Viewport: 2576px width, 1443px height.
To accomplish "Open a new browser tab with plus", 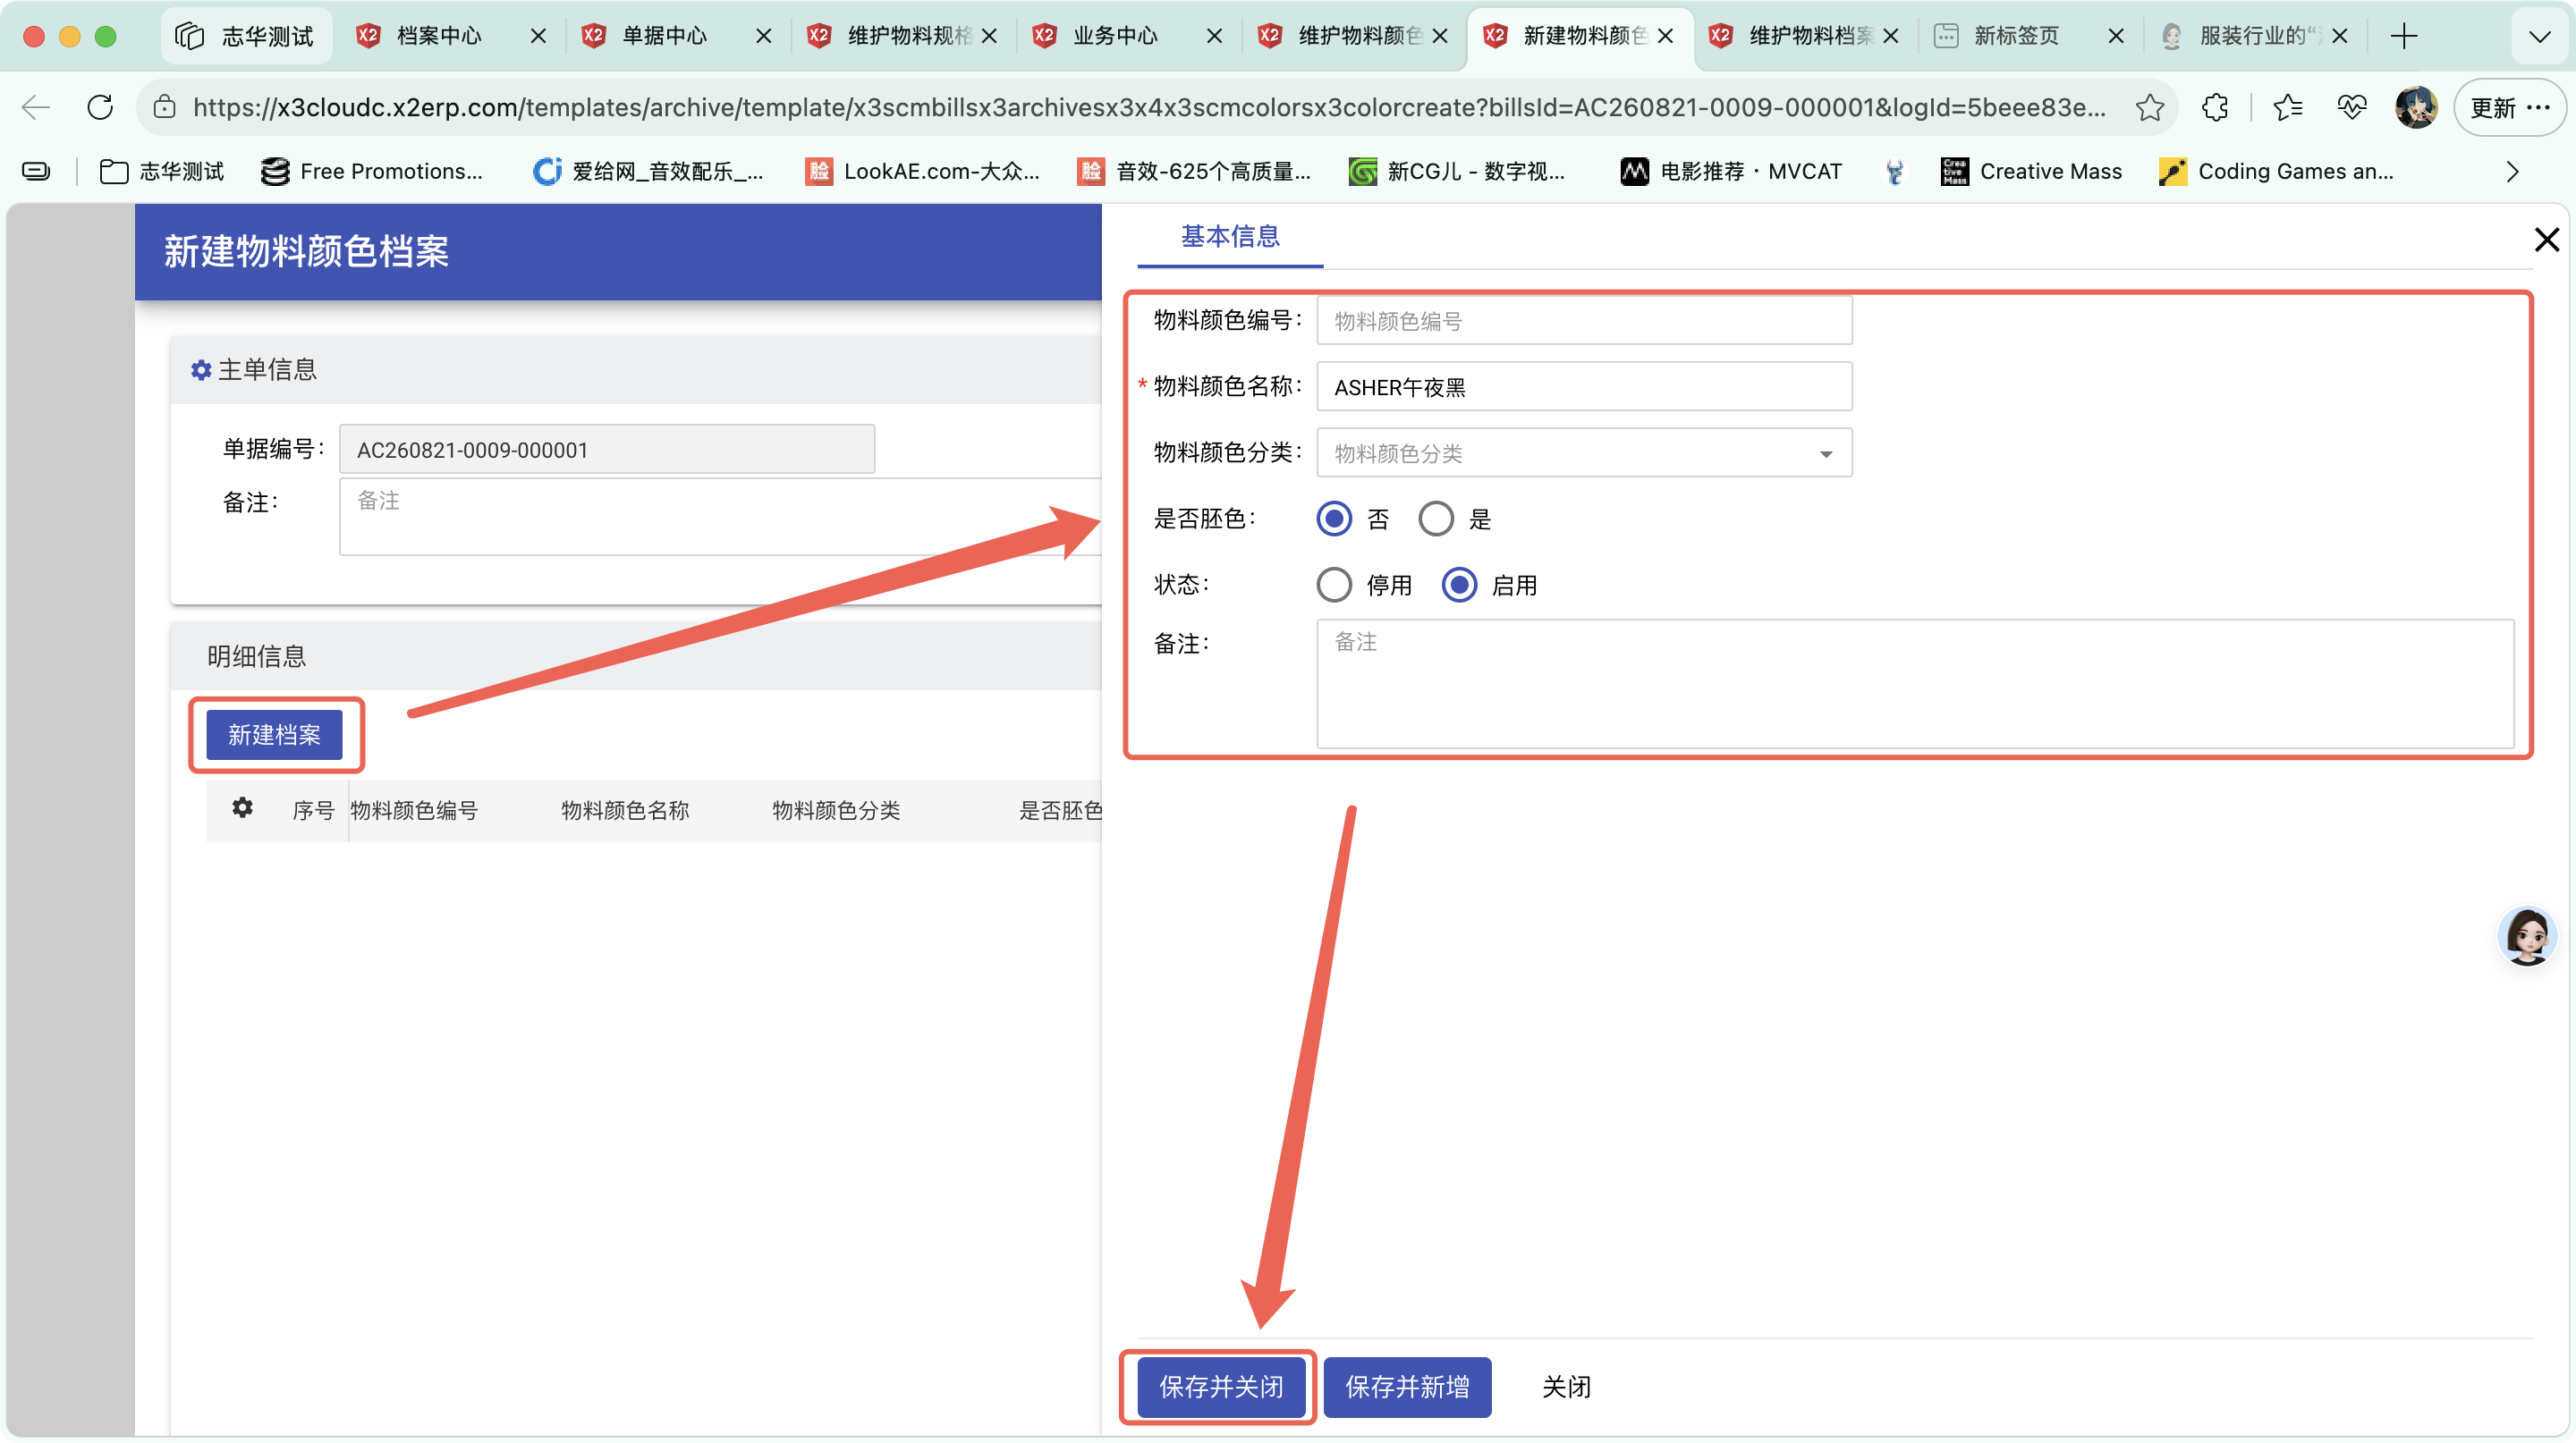I will (x=2404, y=36).
